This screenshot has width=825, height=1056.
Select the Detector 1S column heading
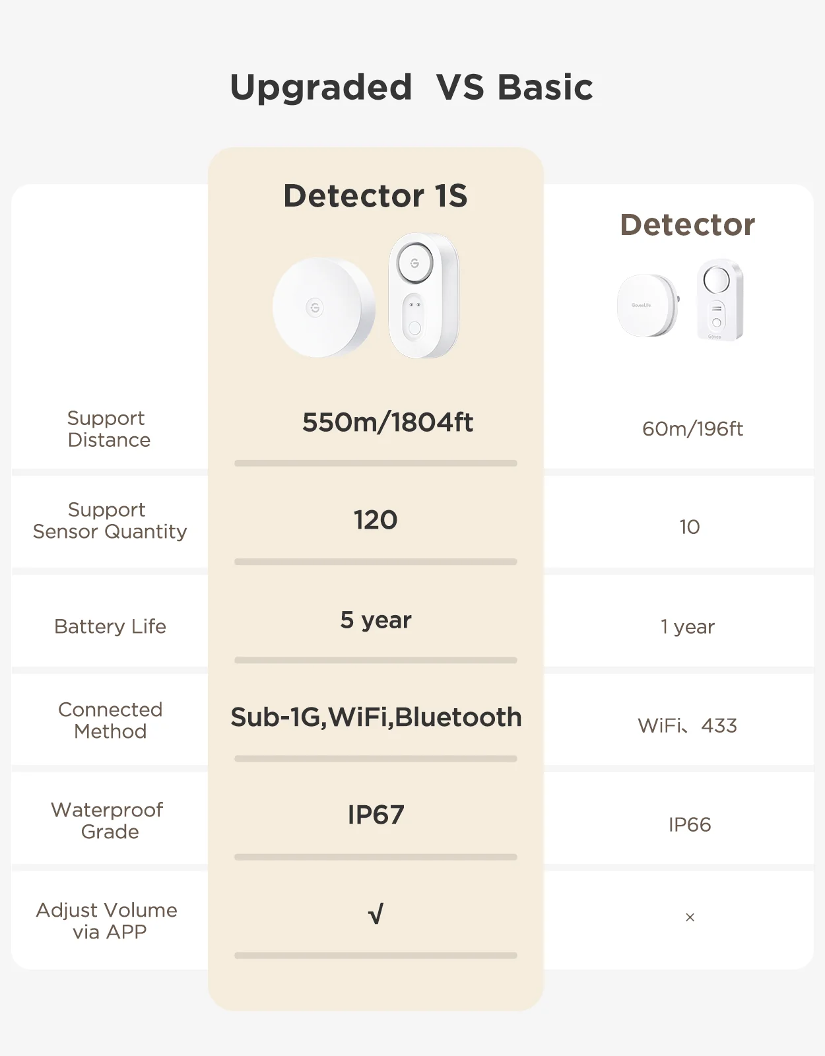point(376,196)
